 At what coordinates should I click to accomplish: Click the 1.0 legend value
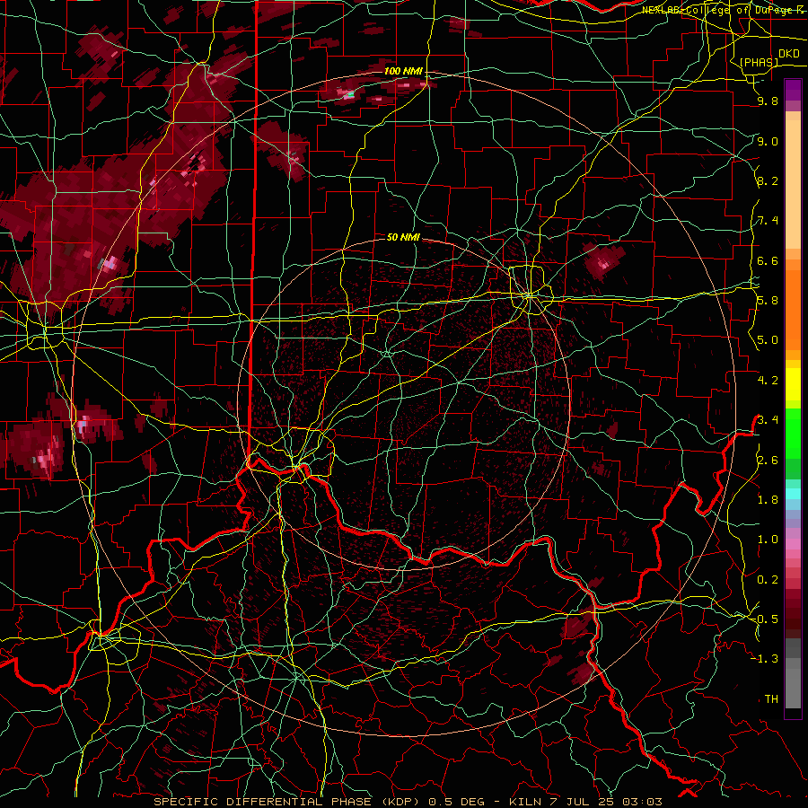(x=768, y=539)
